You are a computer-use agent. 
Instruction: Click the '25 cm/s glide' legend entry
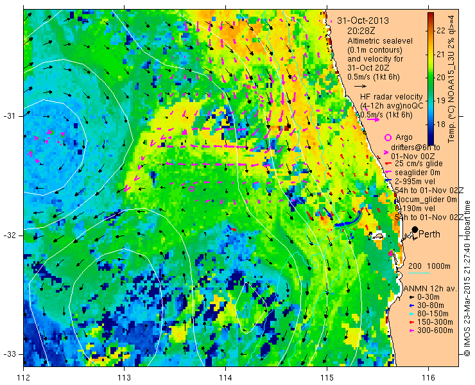(419, 164)
